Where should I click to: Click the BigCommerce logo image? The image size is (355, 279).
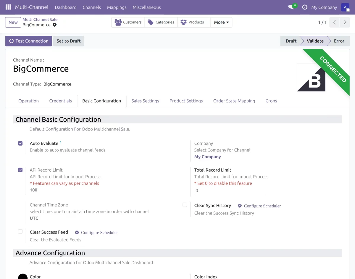pos(311,77)
